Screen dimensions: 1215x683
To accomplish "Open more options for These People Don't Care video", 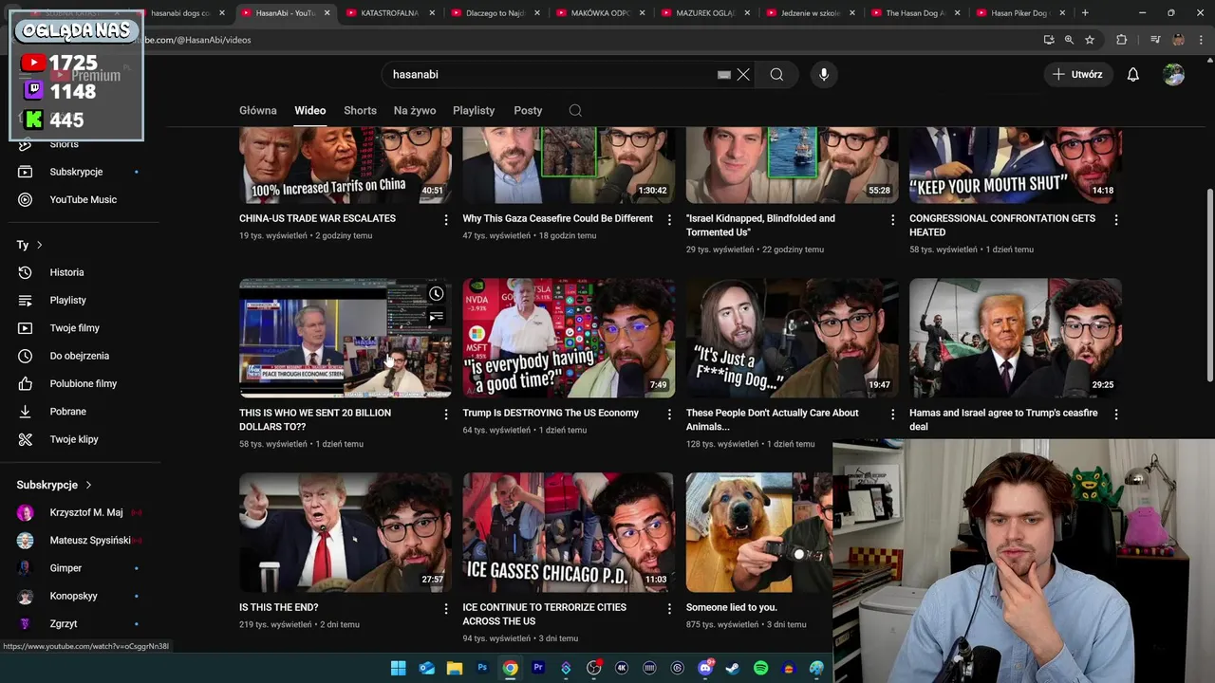I will pos(892,414).
